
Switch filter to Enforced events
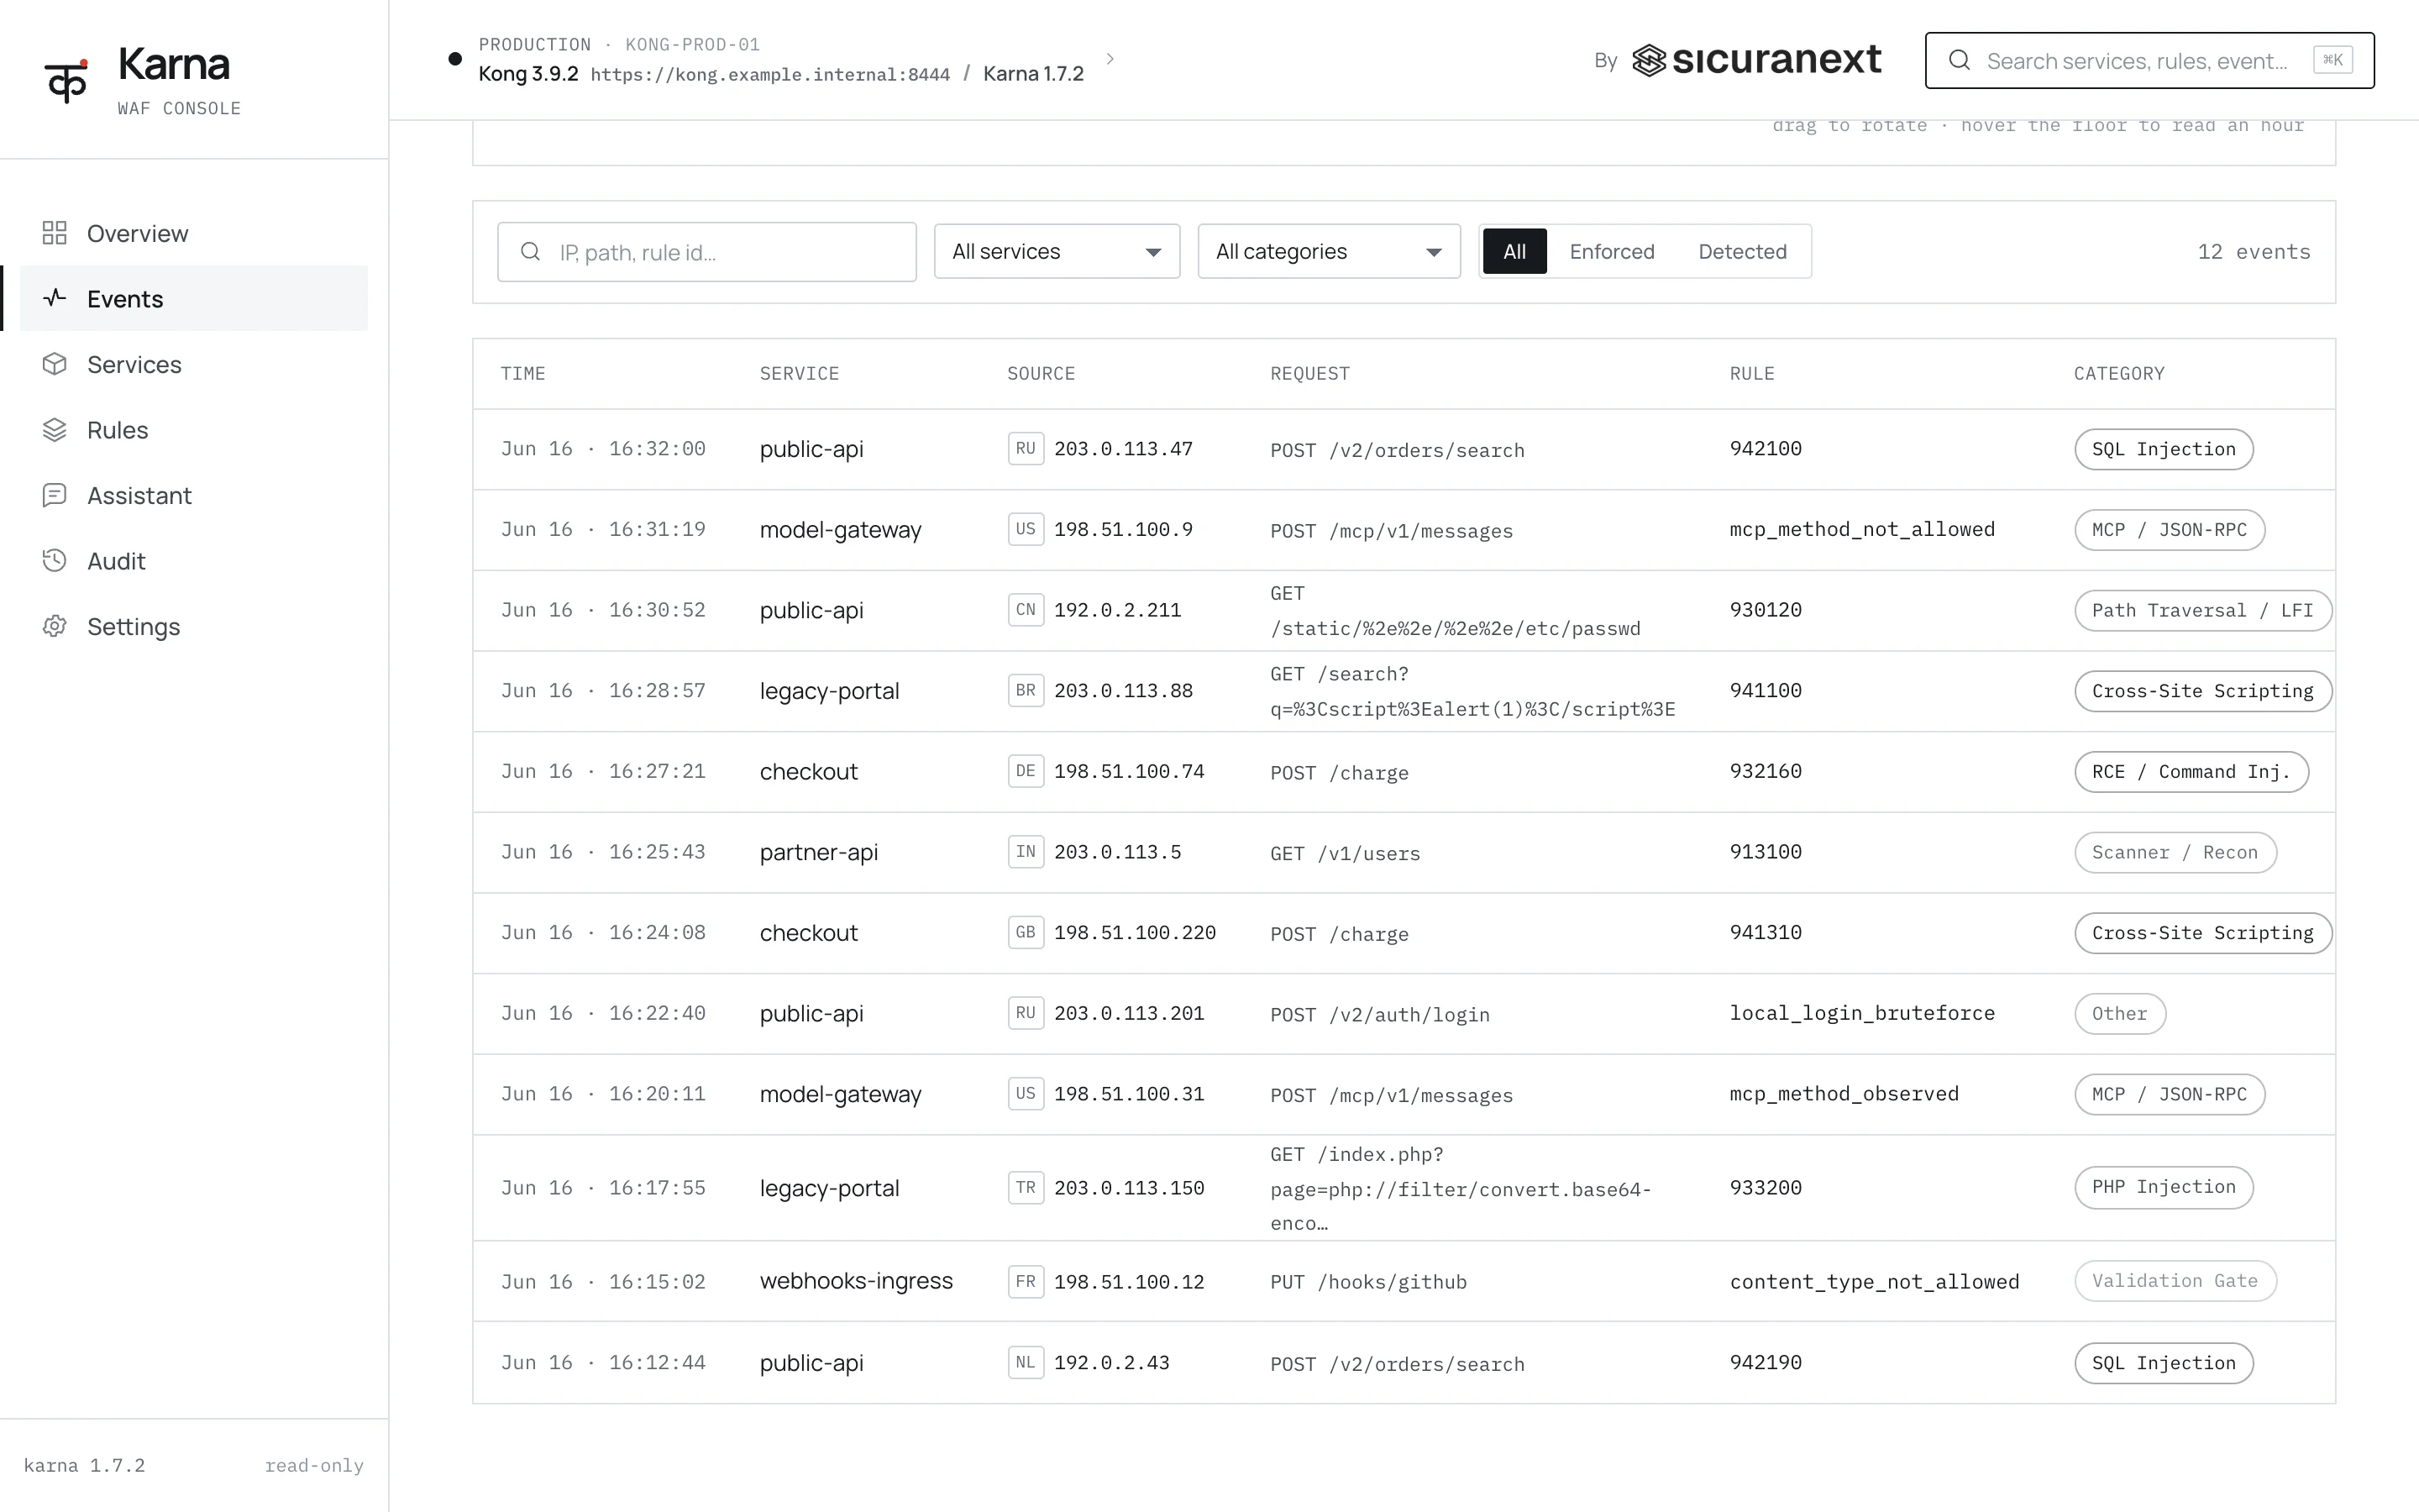(1611, 251)
